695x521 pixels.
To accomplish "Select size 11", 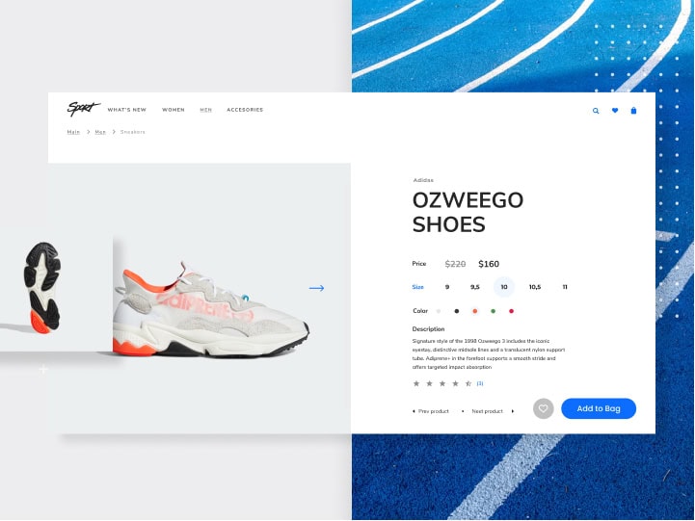I will pos(565,287).
